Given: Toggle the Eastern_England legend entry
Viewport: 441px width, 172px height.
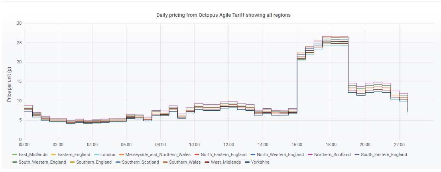Looking at the screenshot, I should 74,154.
